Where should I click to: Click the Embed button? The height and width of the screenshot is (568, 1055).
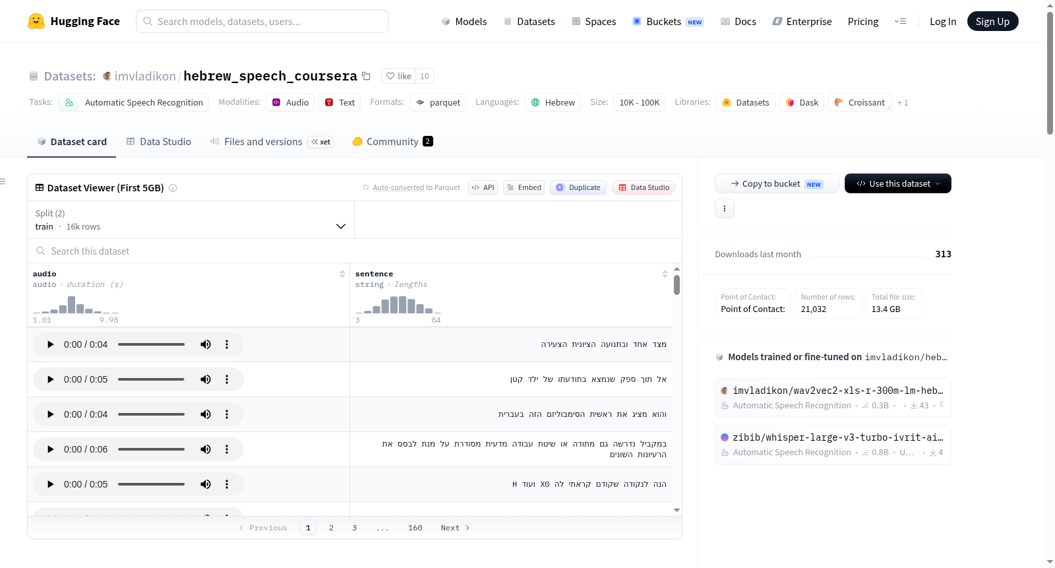click(524, 187)
